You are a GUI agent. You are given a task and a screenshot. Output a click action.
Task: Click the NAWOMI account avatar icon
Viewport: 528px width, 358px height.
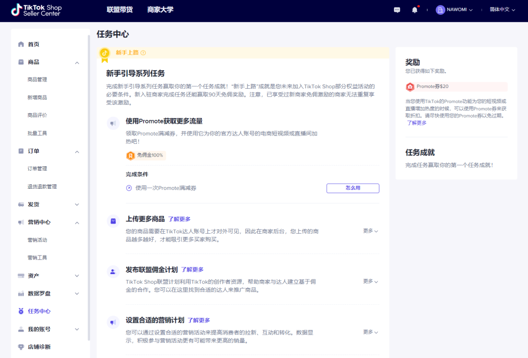[x=440, y=10]
